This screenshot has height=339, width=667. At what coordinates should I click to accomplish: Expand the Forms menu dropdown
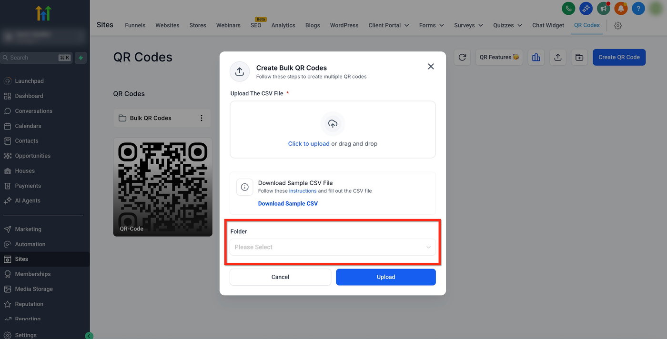432,25
